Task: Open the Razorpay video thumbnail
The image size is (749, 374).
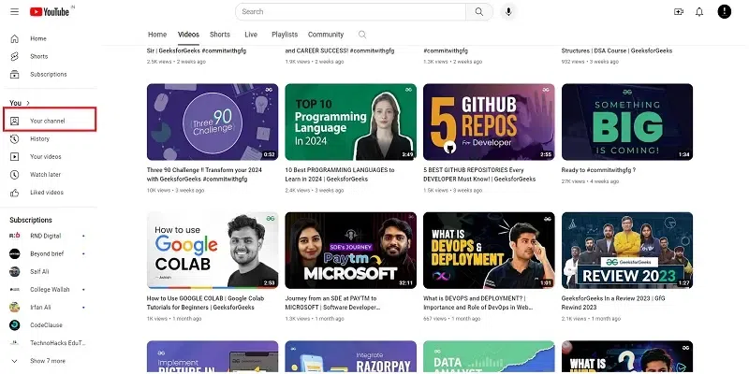Action: (x=350, y=357)
